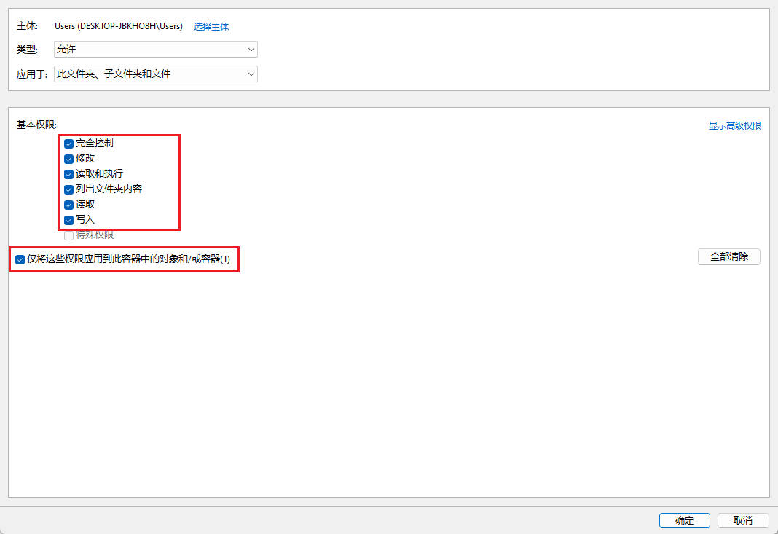Open the 显示高级权限 link
Screen dimensions: 778x534
[x=734, y=126]
